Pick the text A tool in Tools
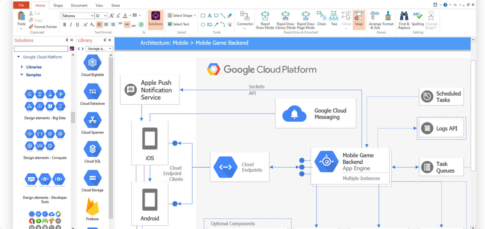The width and height of the screenshot is (485, 229). (209, 16)
